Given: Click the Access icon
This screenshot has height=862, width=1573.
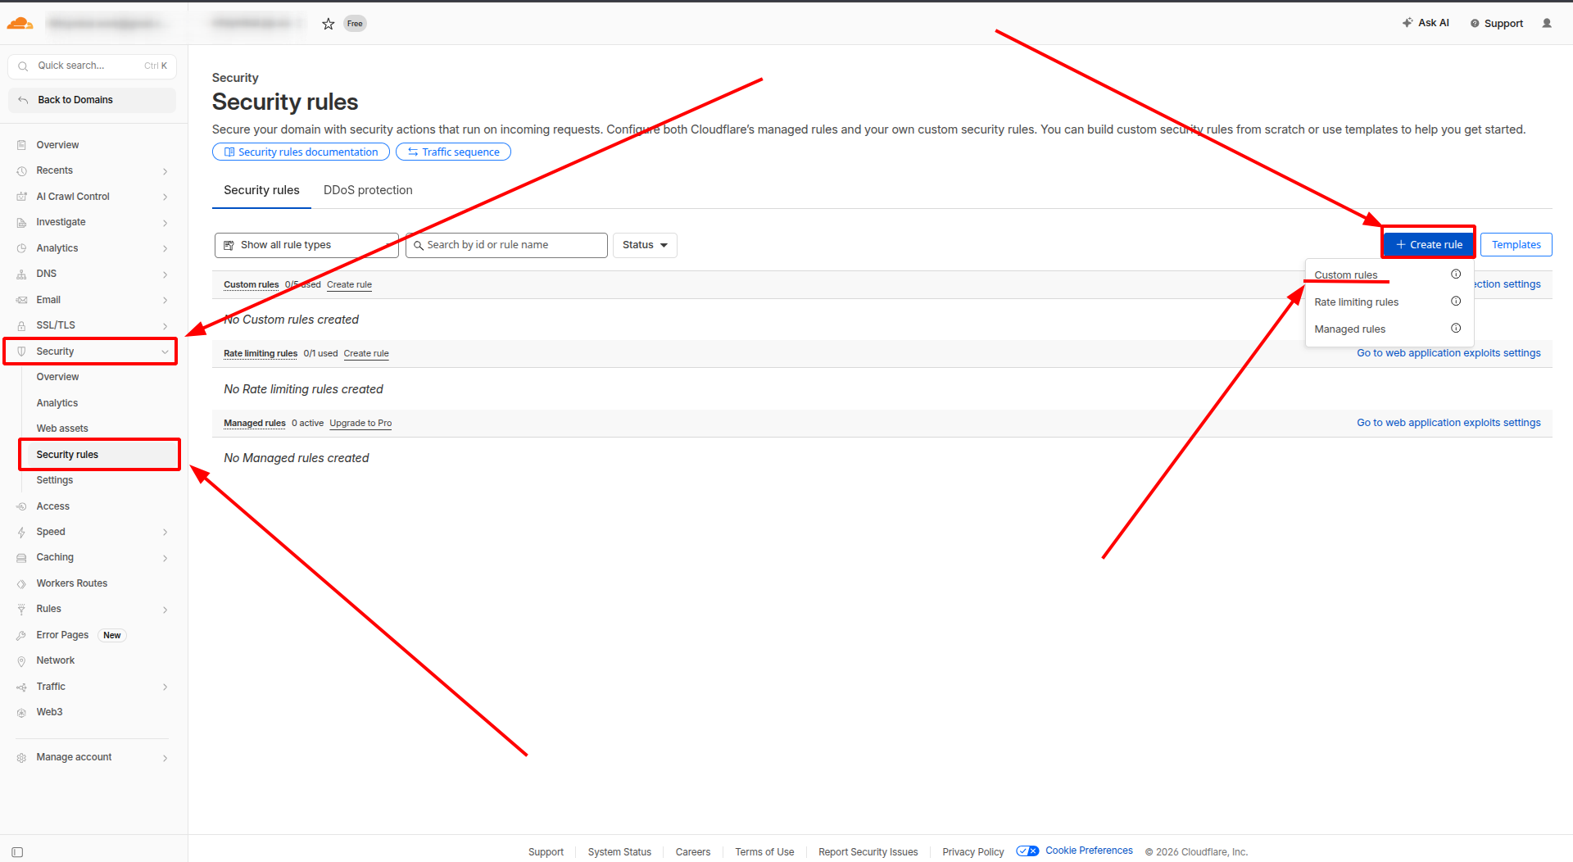Looking at the screenshot, I should point(22,506).
